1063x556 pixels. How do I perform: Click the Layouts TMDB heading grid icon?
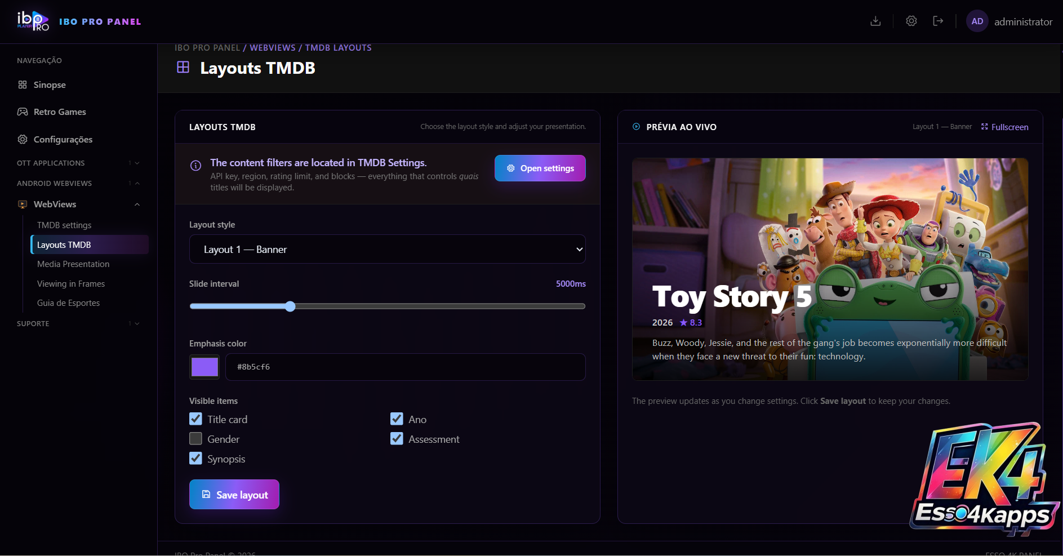183,68
